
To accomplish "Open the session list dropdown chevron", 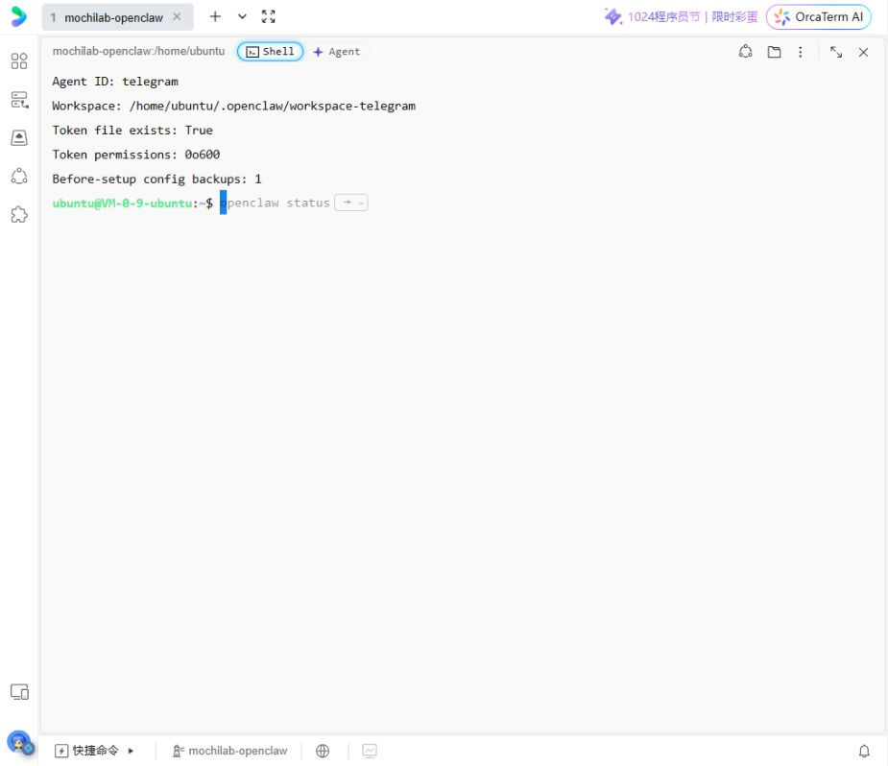I will (x=242, y=17).
